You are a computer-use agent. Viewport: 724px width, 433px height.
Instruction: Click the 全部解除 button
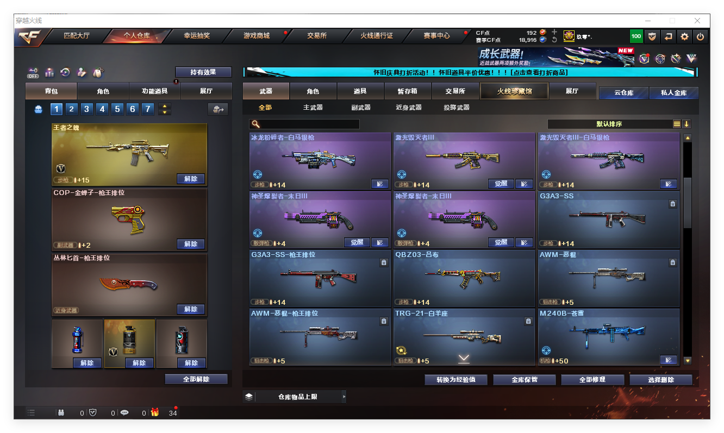(x=196, y=379)
